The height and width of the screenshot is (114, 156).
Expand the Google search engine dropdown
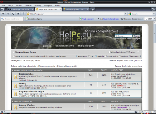(x=154, y=14)
